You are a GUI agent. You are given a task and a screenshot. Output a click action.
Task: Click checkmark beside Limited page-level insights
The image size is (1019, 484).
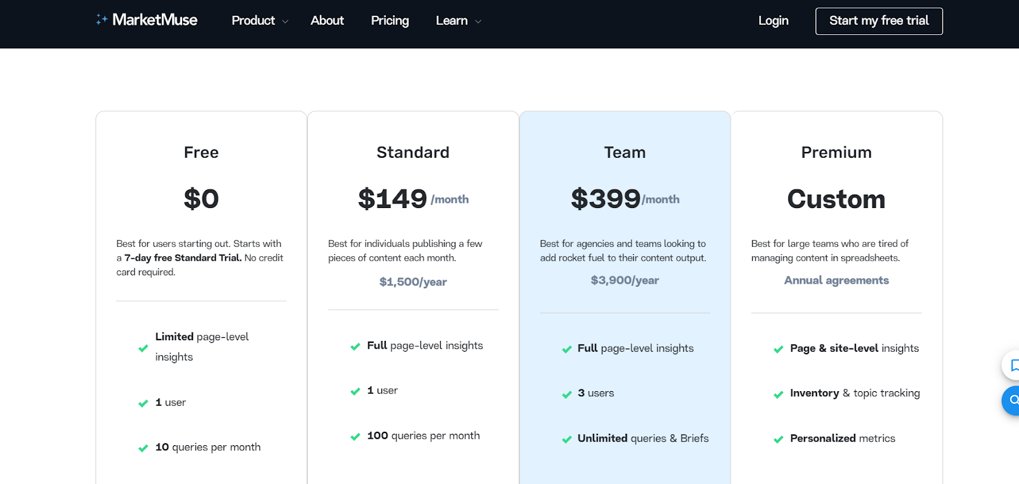coord(143,348)
